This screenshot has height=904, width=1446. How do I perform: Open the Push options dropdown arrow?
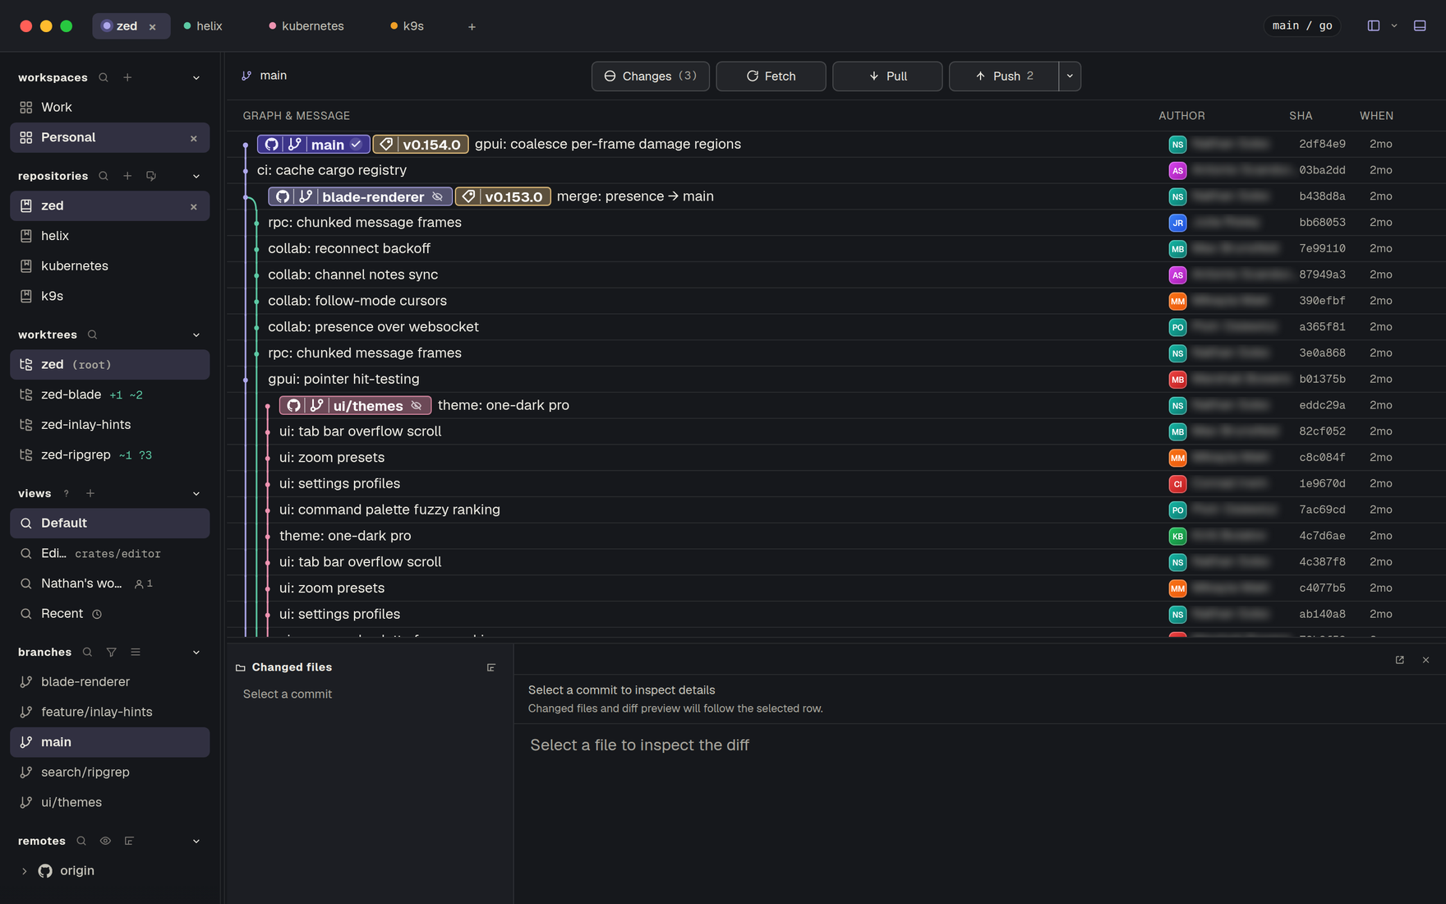click(1070, 76)
